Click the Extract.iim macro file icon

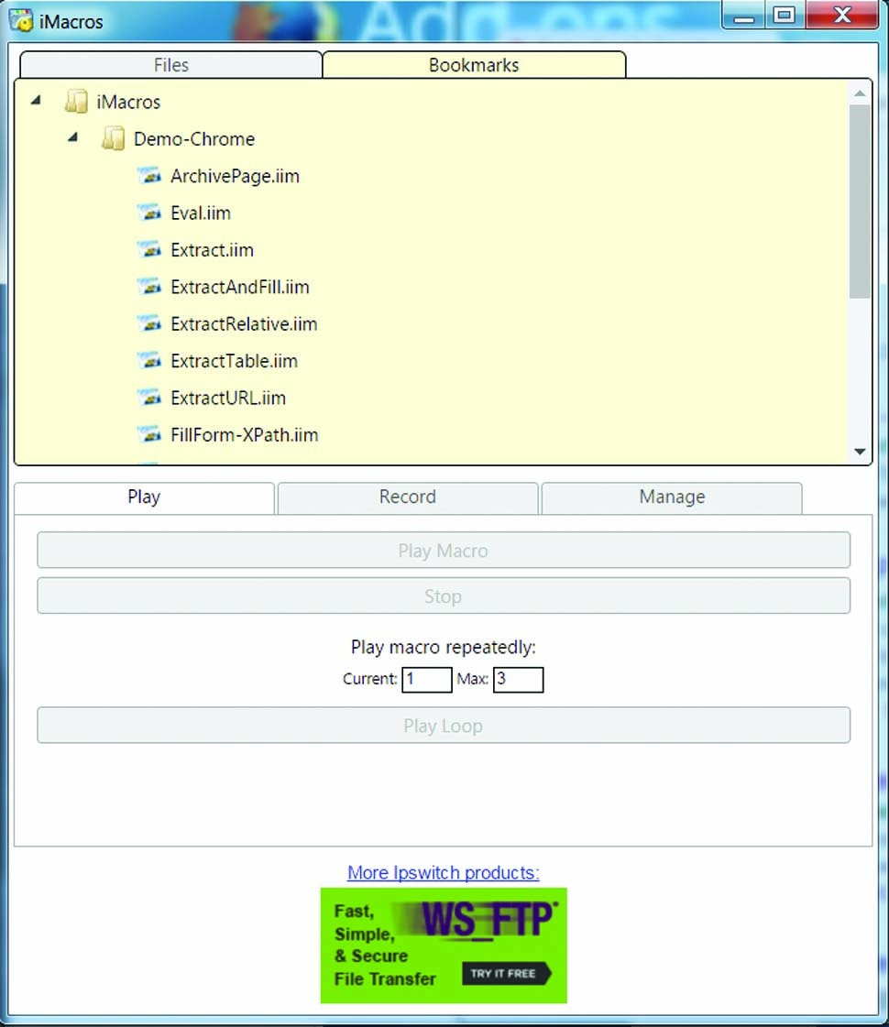pos(149,249)
